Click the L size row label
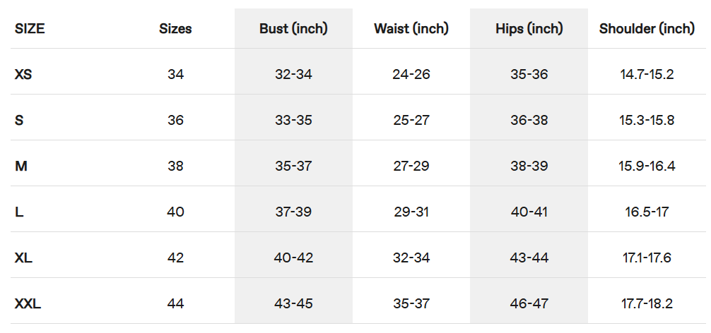 click(x=19, y=212)
